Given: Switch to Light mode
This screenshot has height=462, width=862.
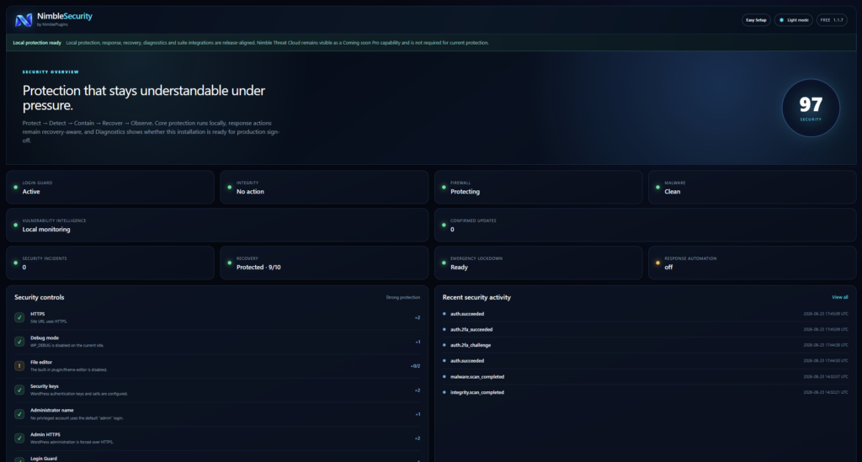Looking at the screenshot, I should pyautogui.click(x=793, y=20).
